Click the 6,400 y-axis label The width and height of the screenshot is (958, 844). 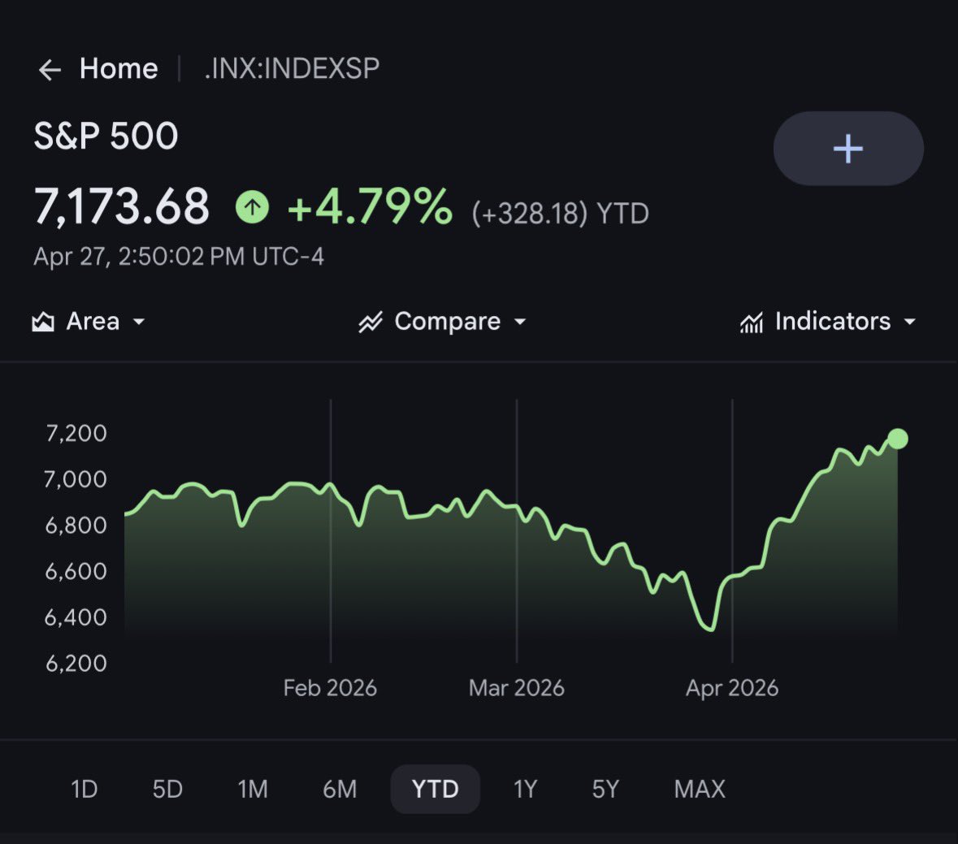[x=76, y=617]
